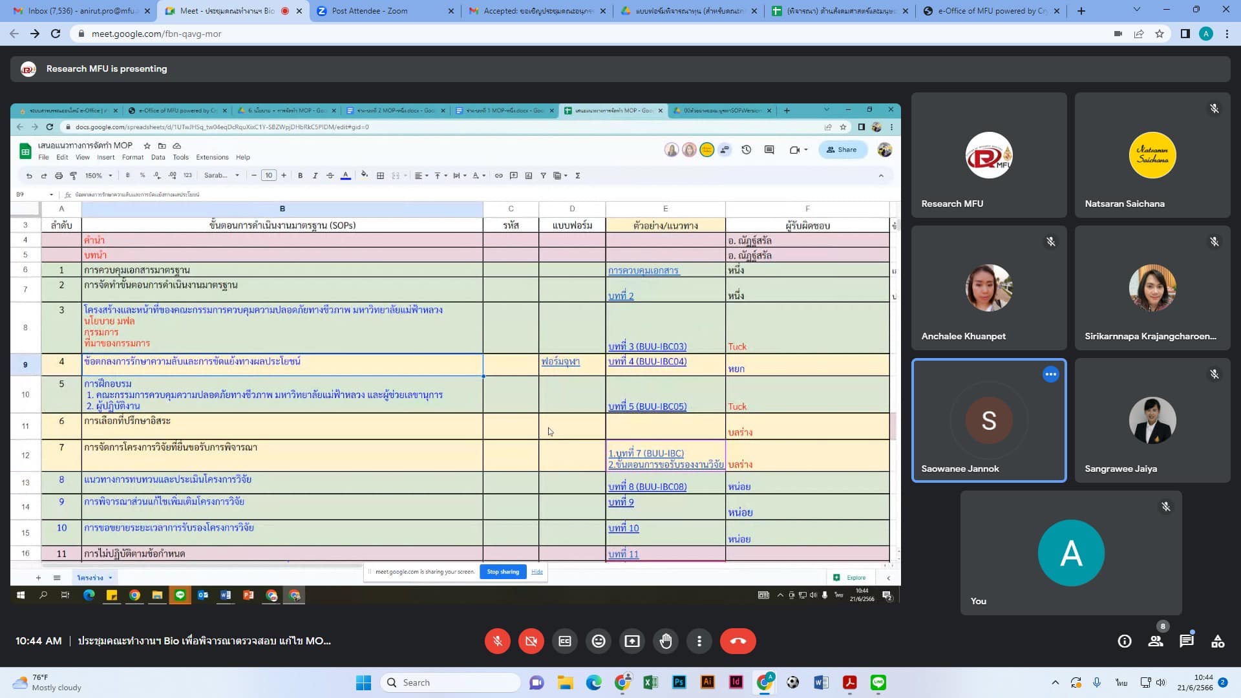Open meeting details info panel

(x=1125, y=641)
